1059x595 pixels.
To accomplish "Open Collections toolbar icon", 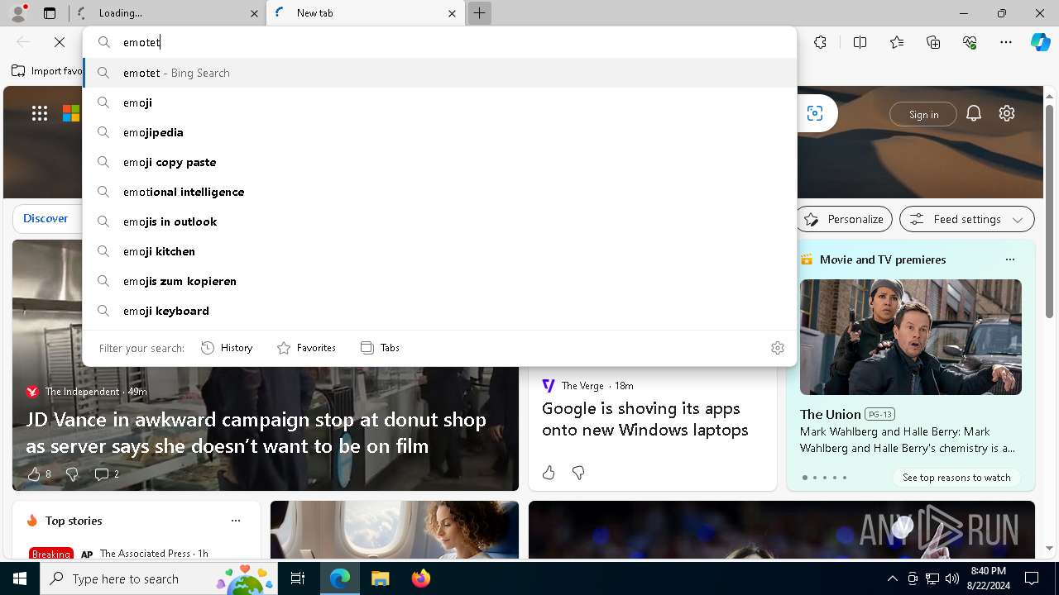I will coord(933,42).
